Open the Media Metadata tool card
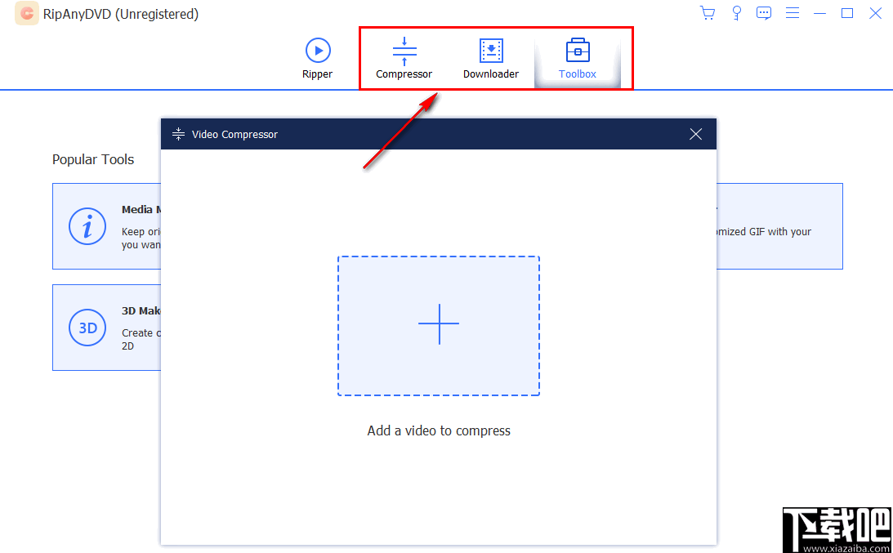 [106, 226]
